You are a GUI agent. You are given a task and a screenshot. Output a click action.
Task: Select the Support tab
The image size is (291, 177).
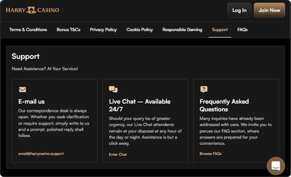pos(220,29)
